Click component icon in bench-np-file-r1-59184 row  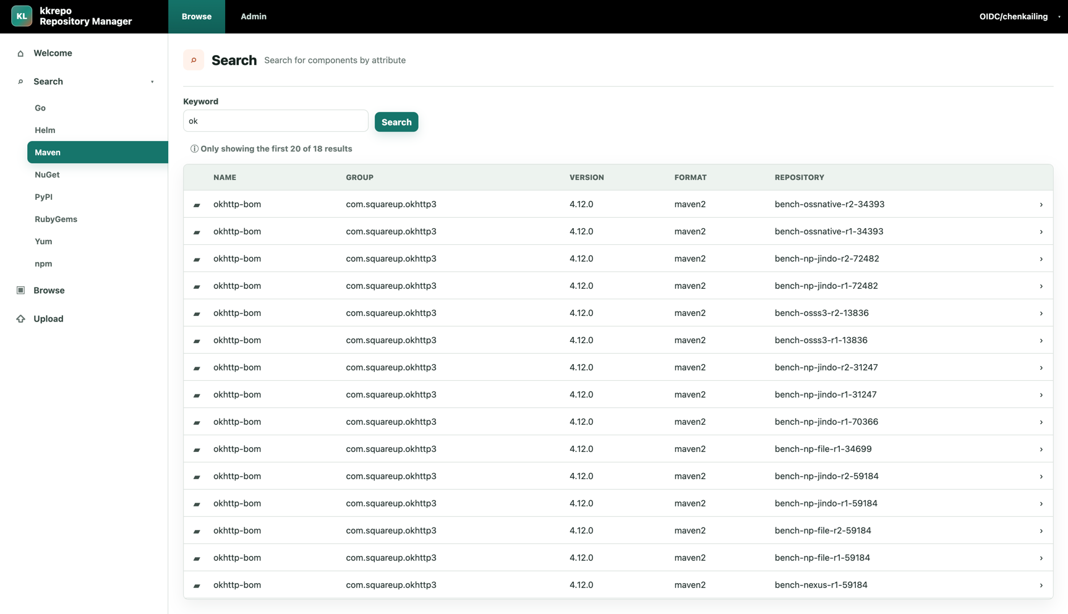tap(197, 558)
